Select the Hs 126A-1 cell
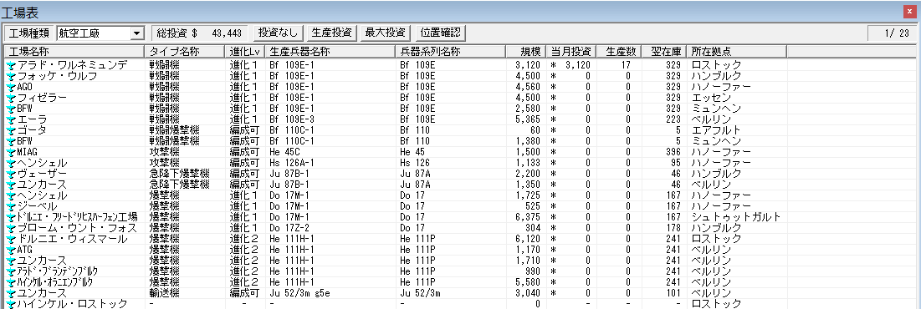Image resolution: width=921 pixels, height=309 pixels. coord(292,163)
